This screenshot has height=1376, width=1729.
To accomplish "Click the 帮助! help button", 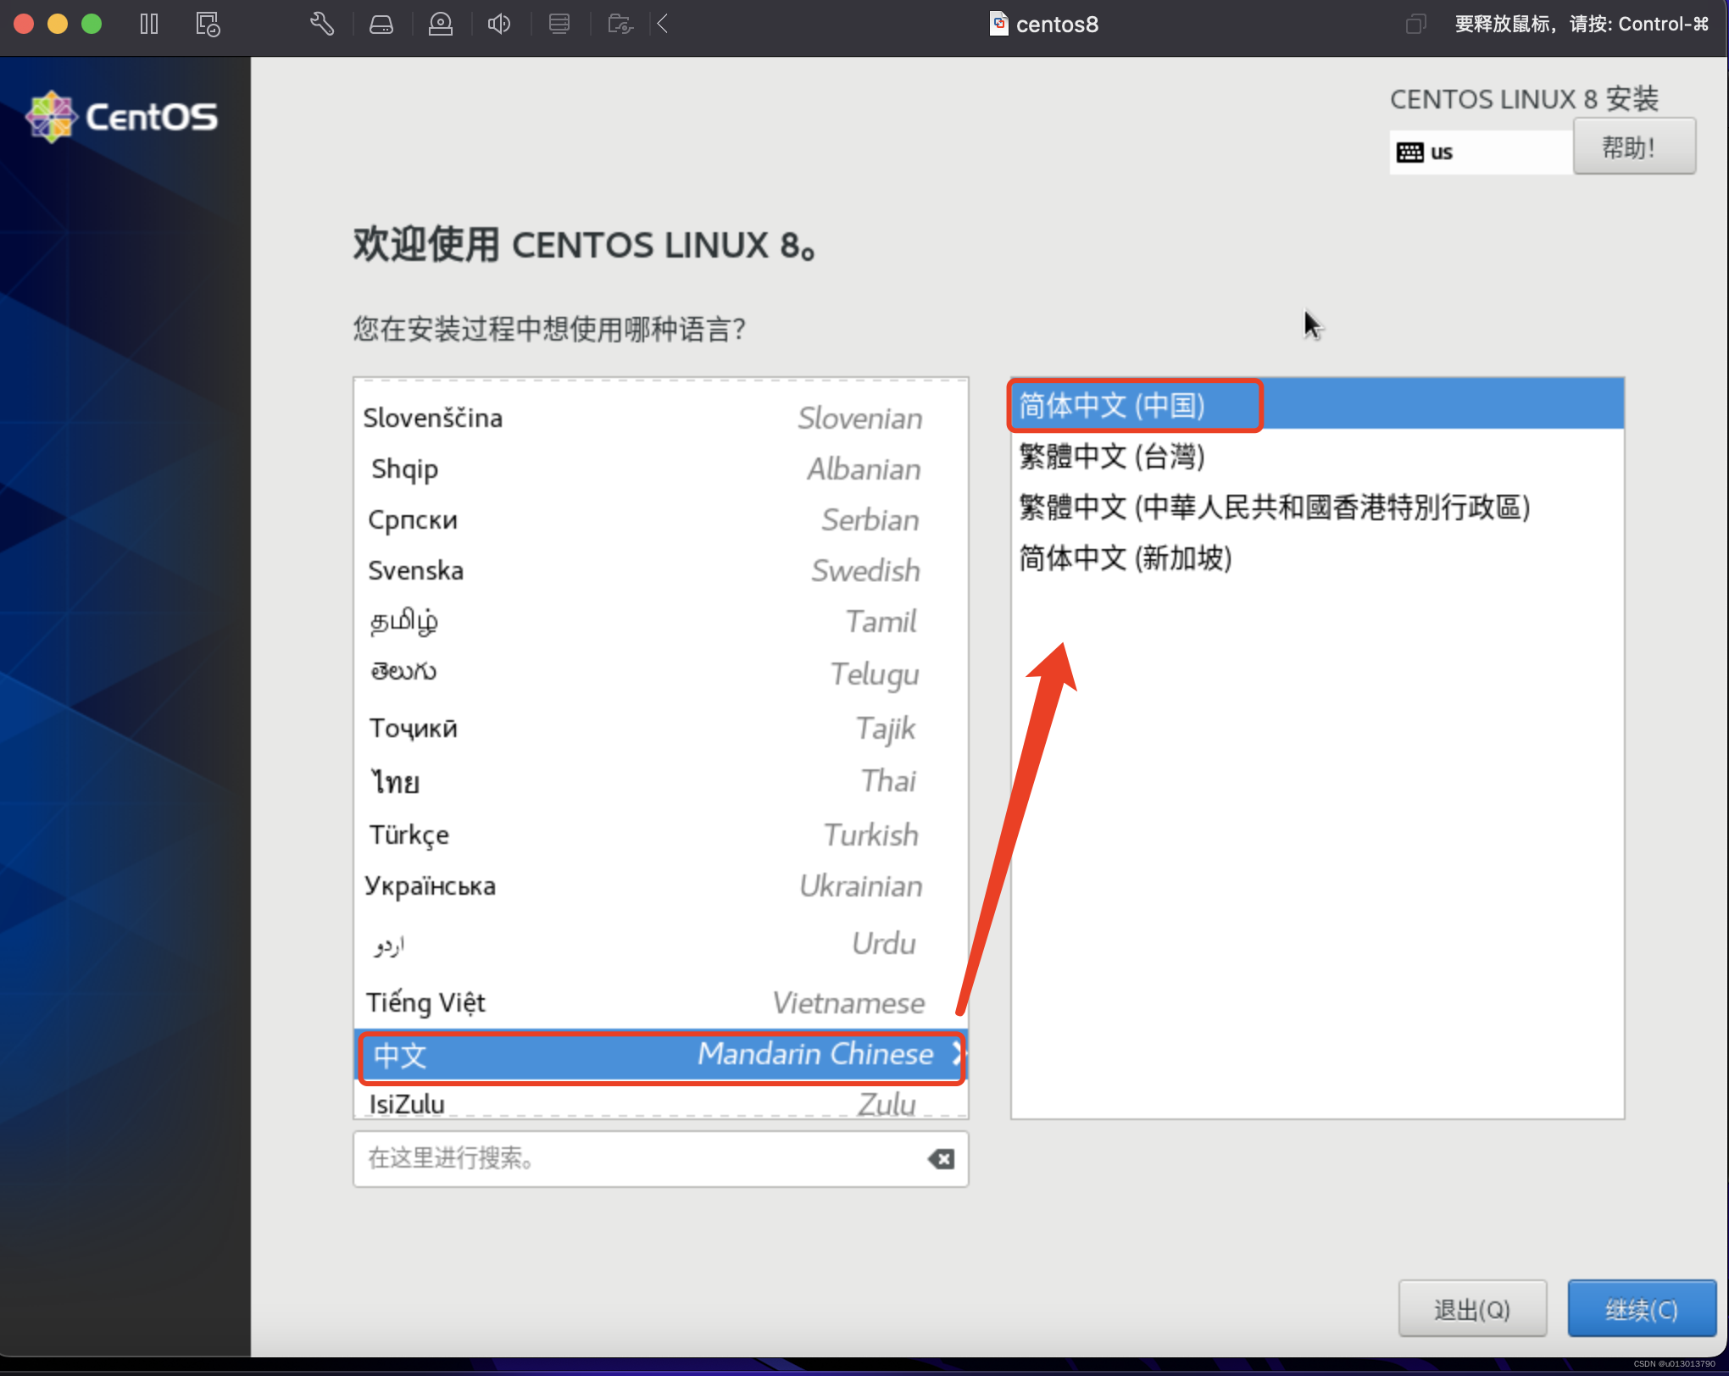I will point(1634,147).
